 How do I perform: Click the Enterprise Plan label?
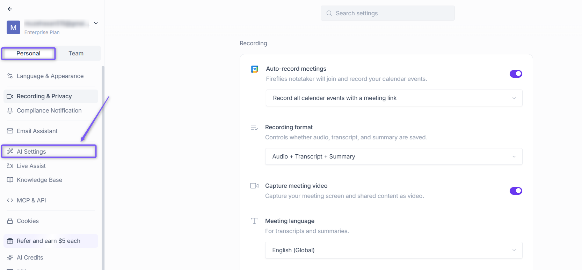[x=42, y=32]
